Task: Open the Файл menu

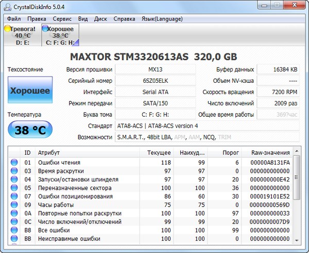Action: pyautogui.click(x=14, y=19)
